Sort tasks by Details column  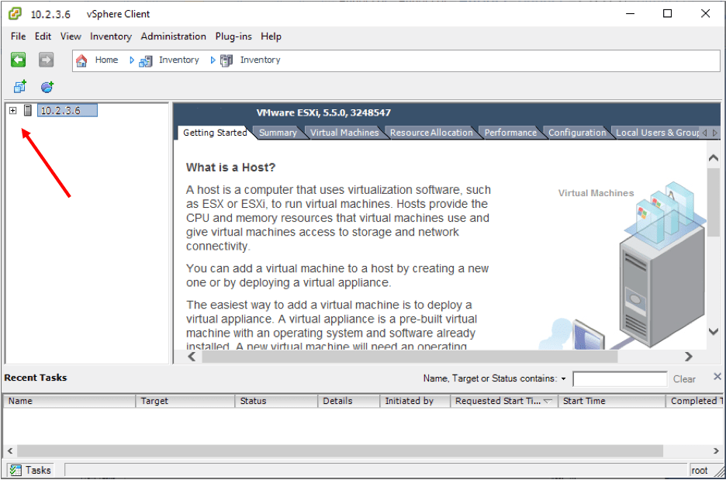348,401
